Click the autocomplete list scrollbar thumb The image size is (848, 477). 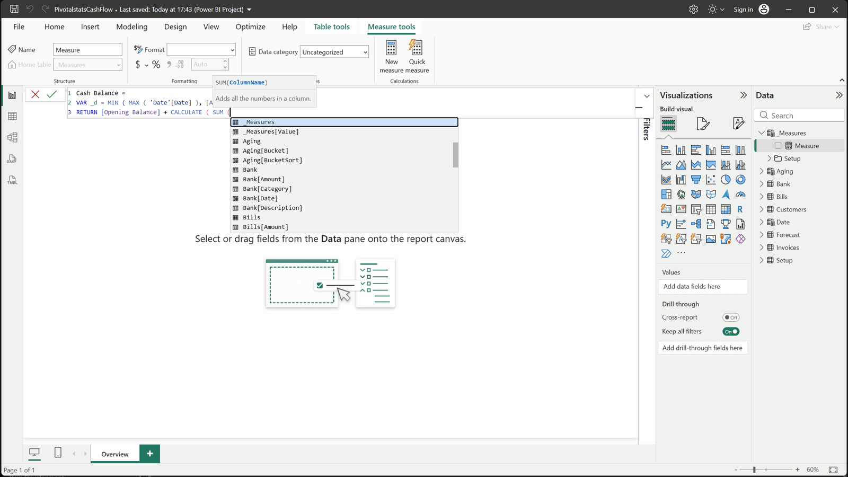[455, 155]
